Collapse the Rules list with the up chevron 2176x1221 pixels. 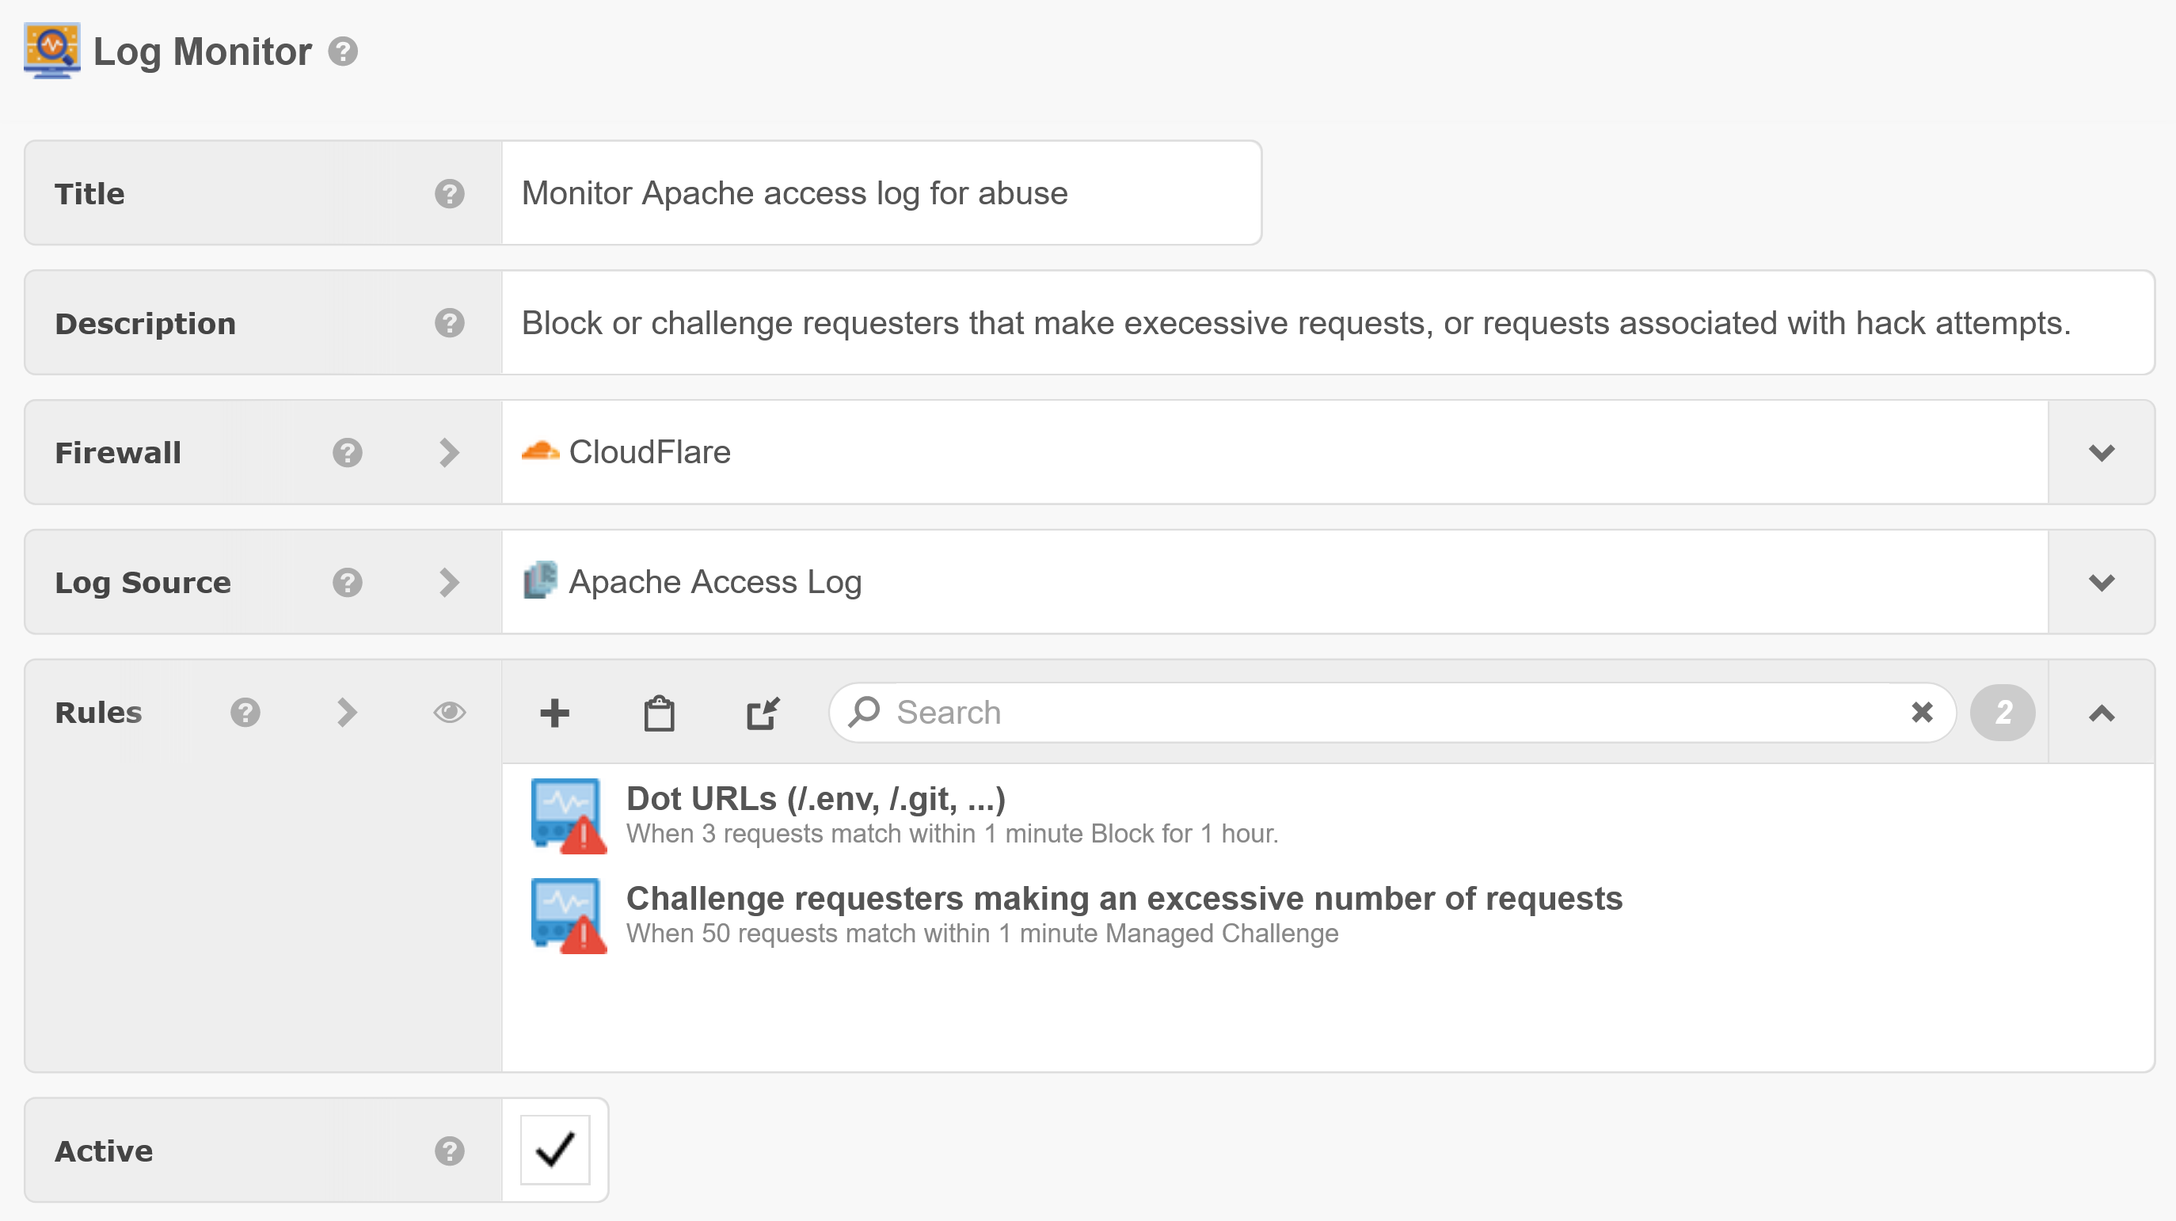coord(2101,713)
